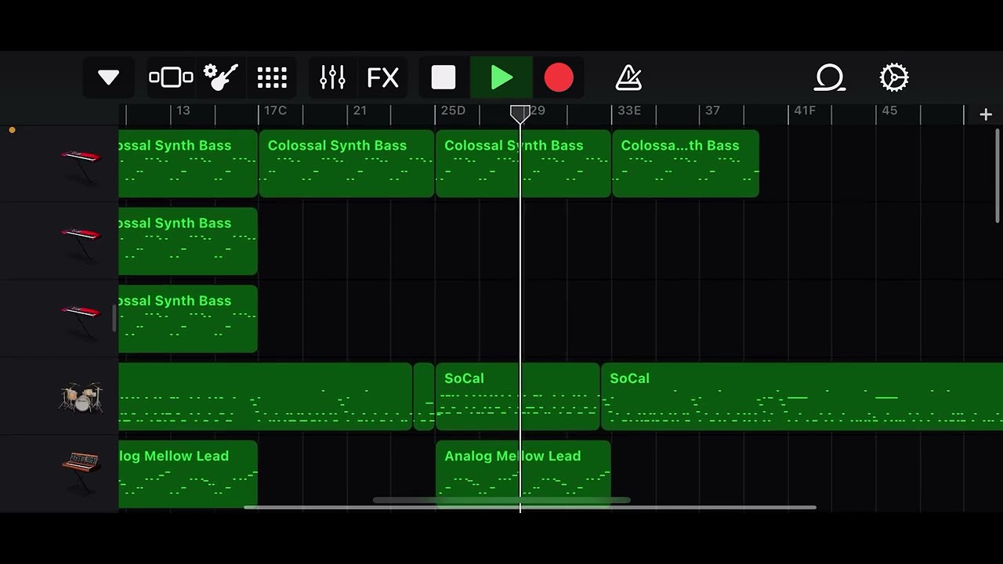1003x564 pixels.
Task: Add a song section with plus
Action: click(986, 114)
